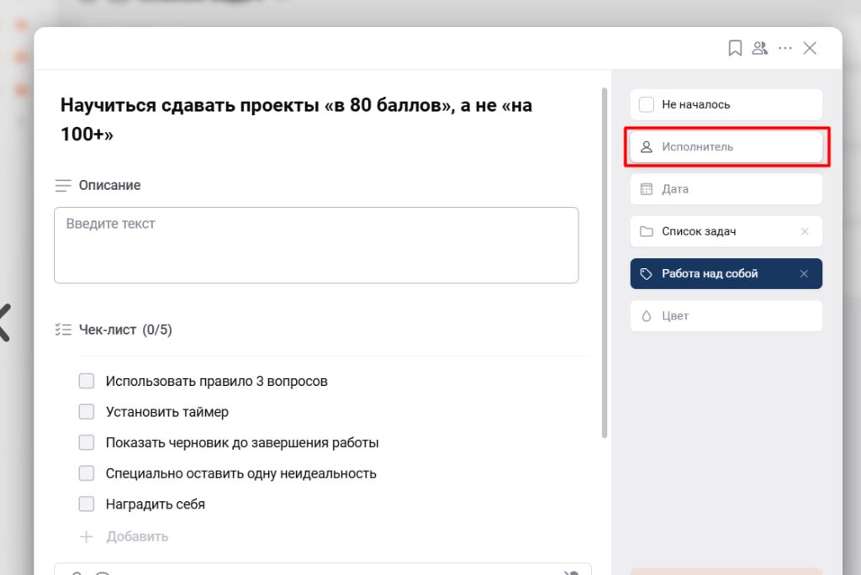Open the «Дата» date picker field
Viewport: 861px width, 575px height.
tap(726, 189)
